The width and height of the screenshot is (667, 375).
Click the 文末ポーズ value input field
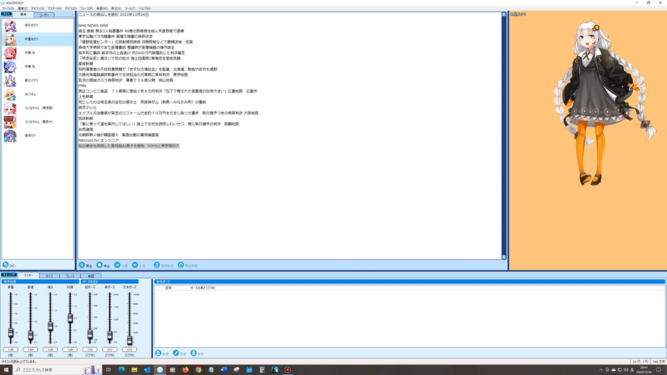point(129,349)
